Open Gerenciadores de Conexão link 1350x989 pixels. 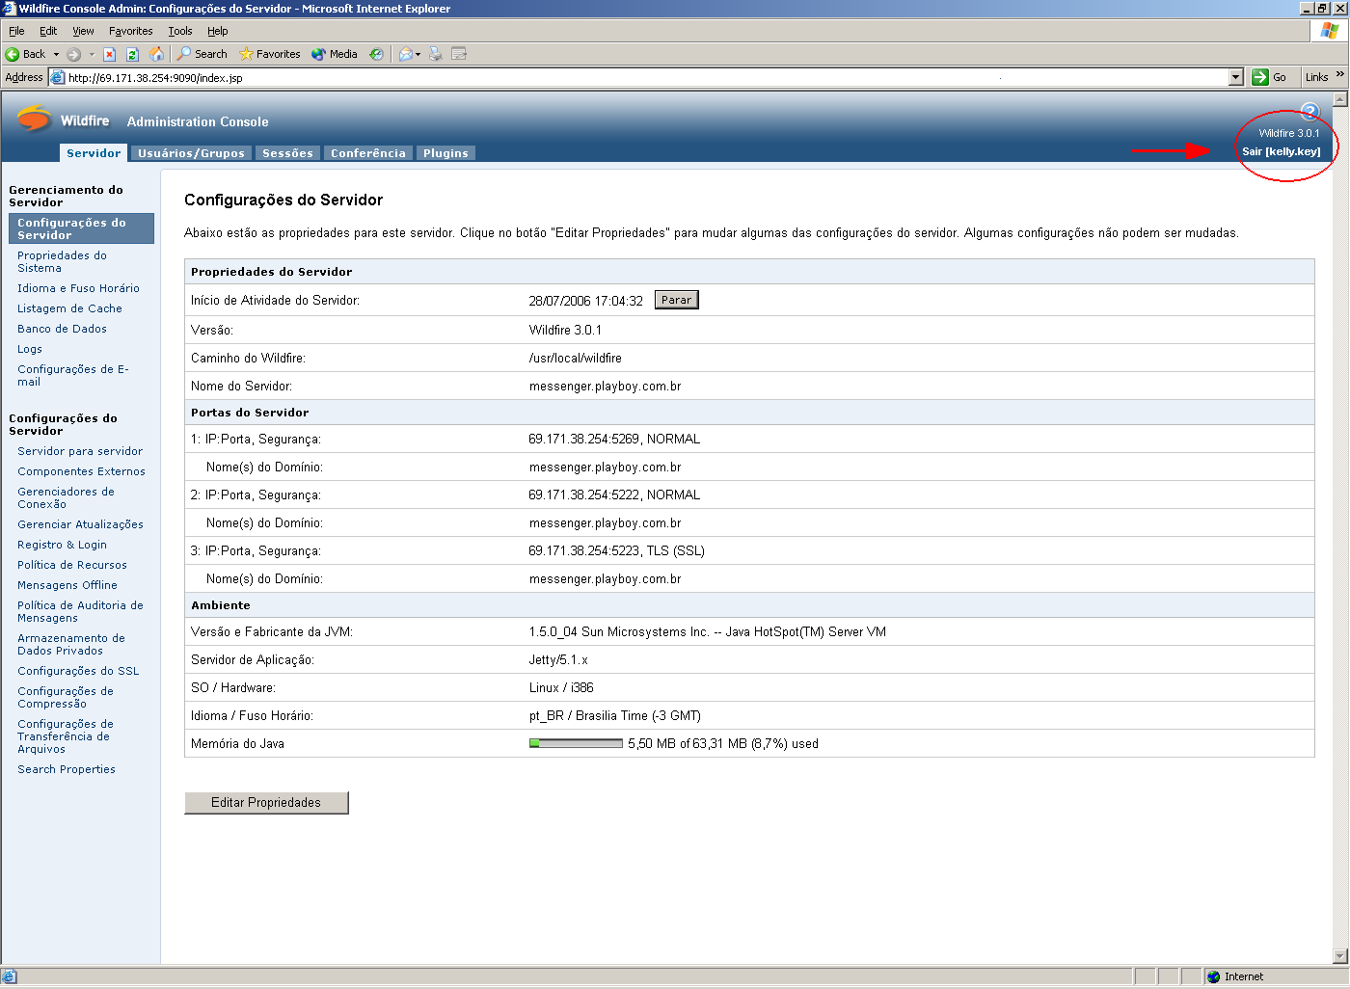coord(66,497)
